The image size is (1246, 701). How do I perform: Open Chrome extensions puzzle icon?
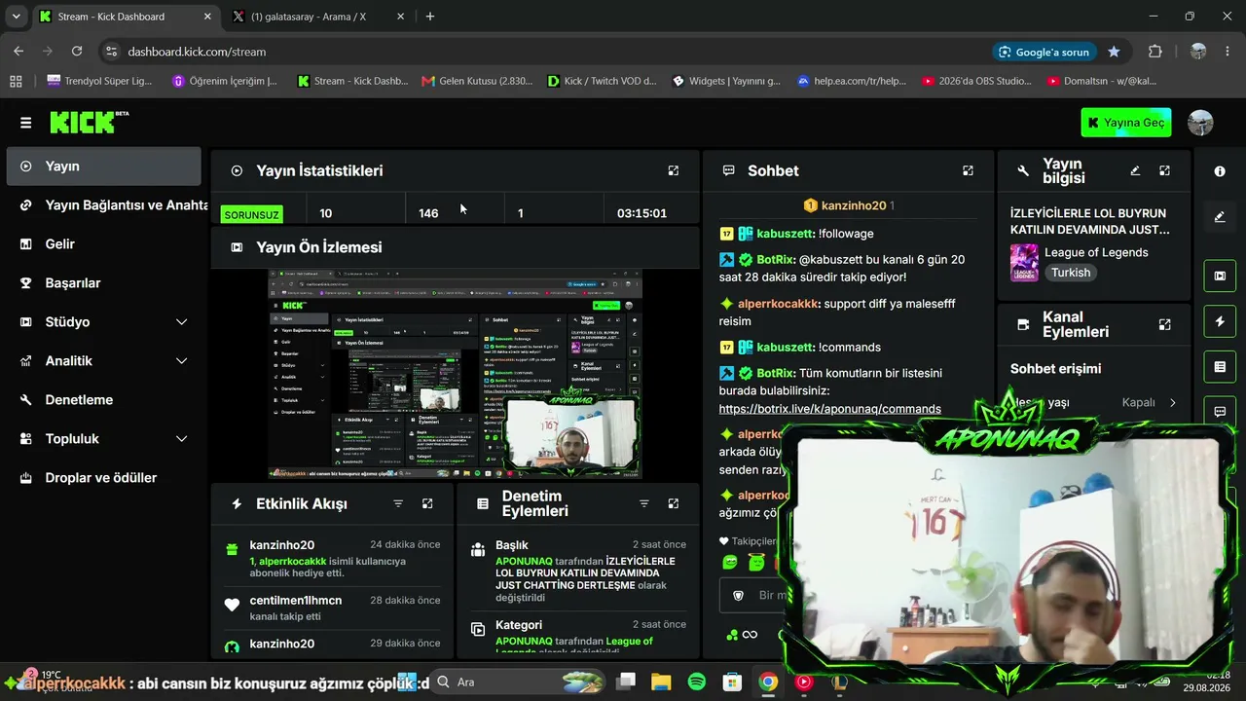pos(1155,52)
